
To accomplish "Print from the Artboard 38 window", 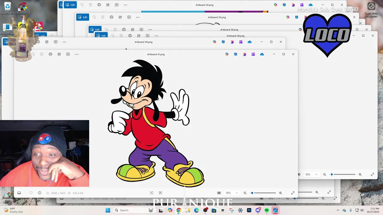I will click(130, 36).
